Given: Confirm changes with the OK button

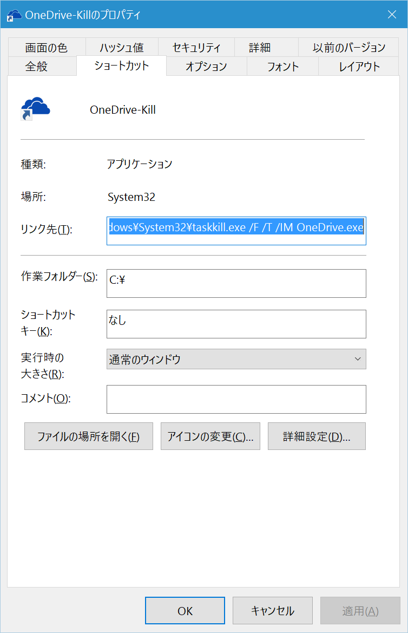Looking at the screenshot, I should (185, 610).
